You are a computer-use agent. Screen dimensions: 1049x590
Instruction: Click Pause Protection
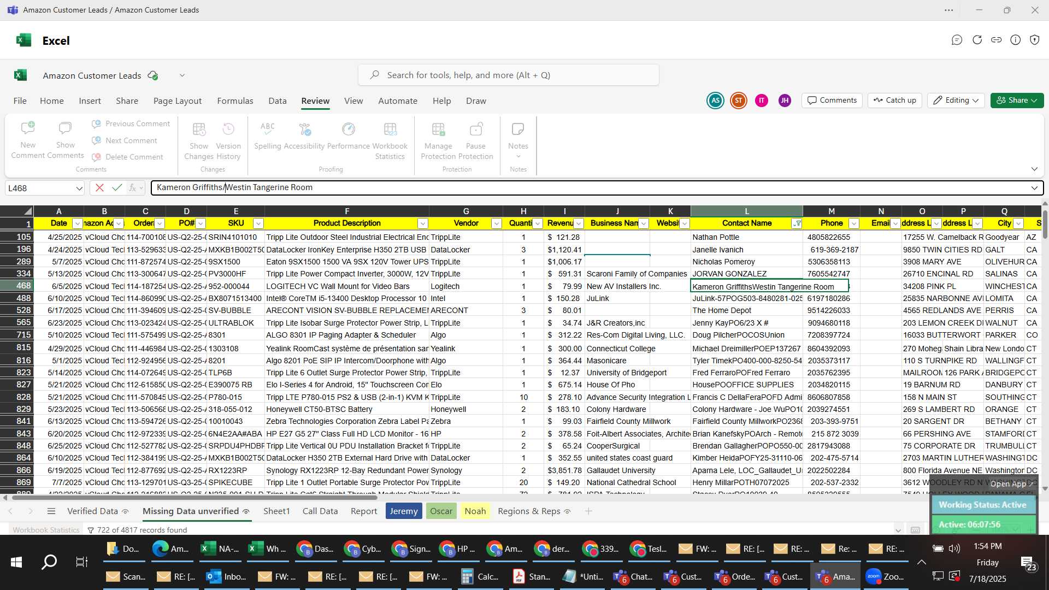coord(476,140)
